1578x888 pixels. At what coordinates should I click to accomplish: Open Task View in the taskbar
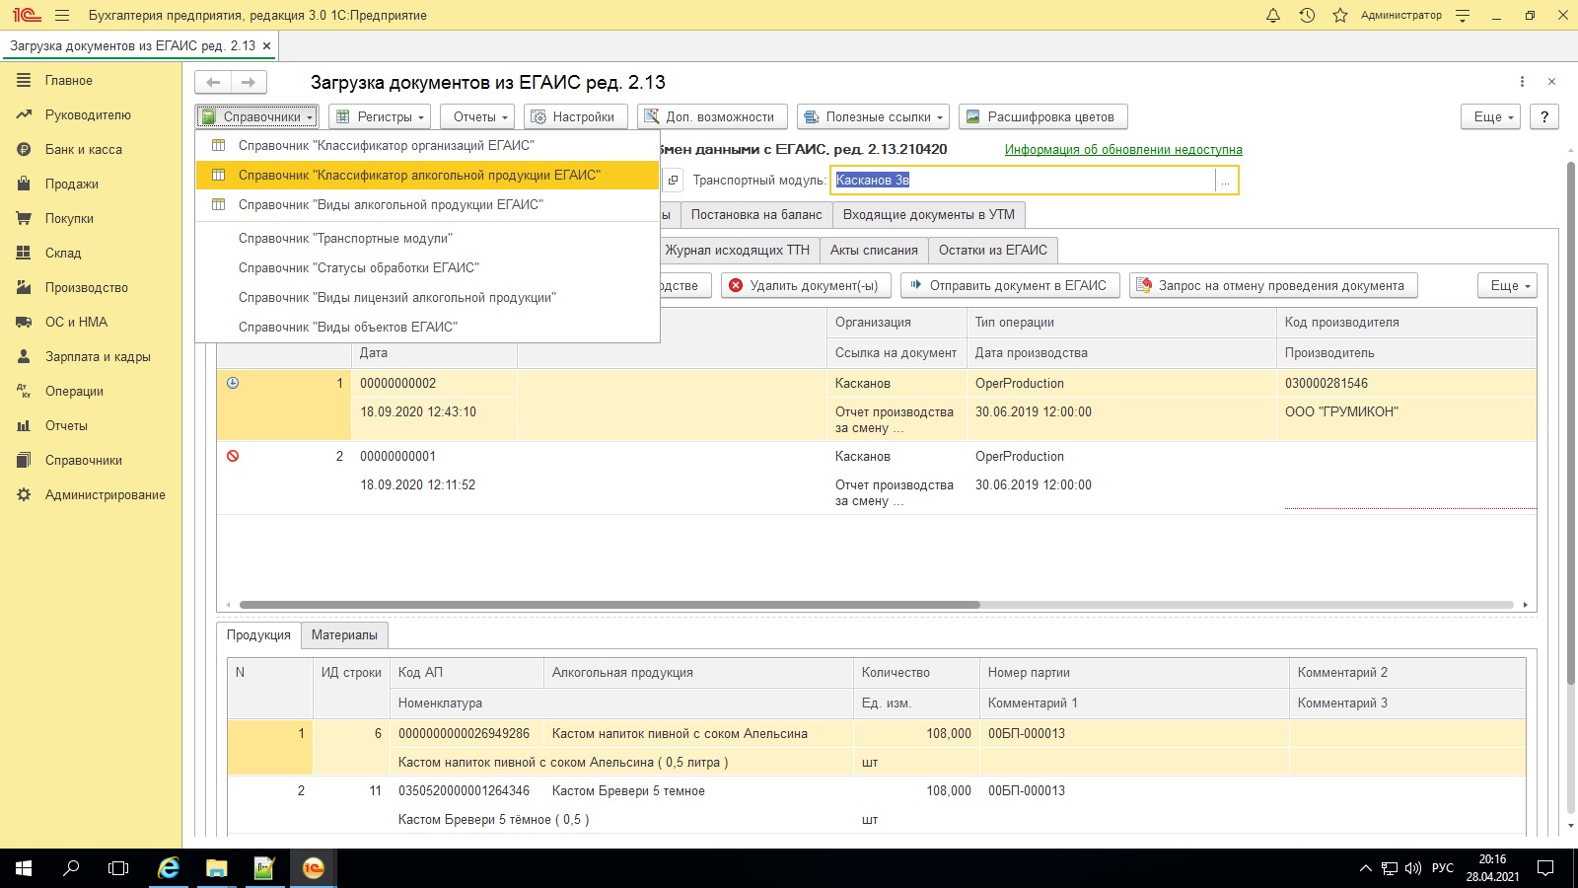118,868
